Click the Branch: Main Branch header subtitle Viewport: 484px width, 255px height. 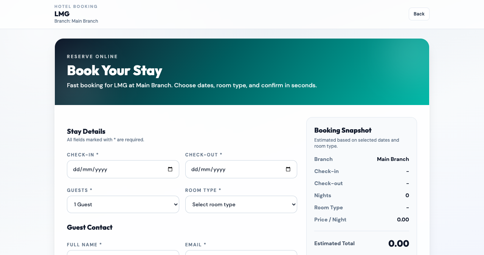(x=76, y=21)
